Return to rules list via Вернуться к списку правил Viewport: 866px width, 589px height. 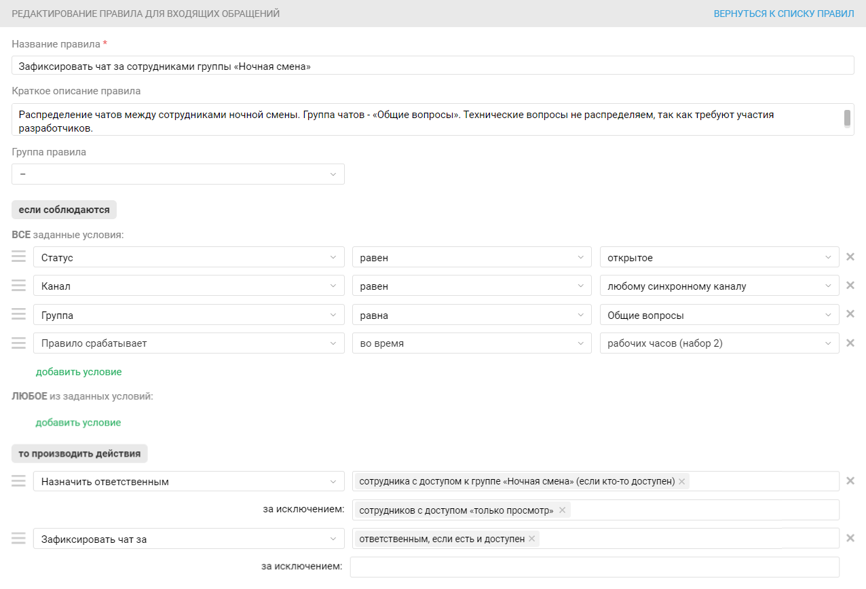pyautogui.click(x=783, y=14)
